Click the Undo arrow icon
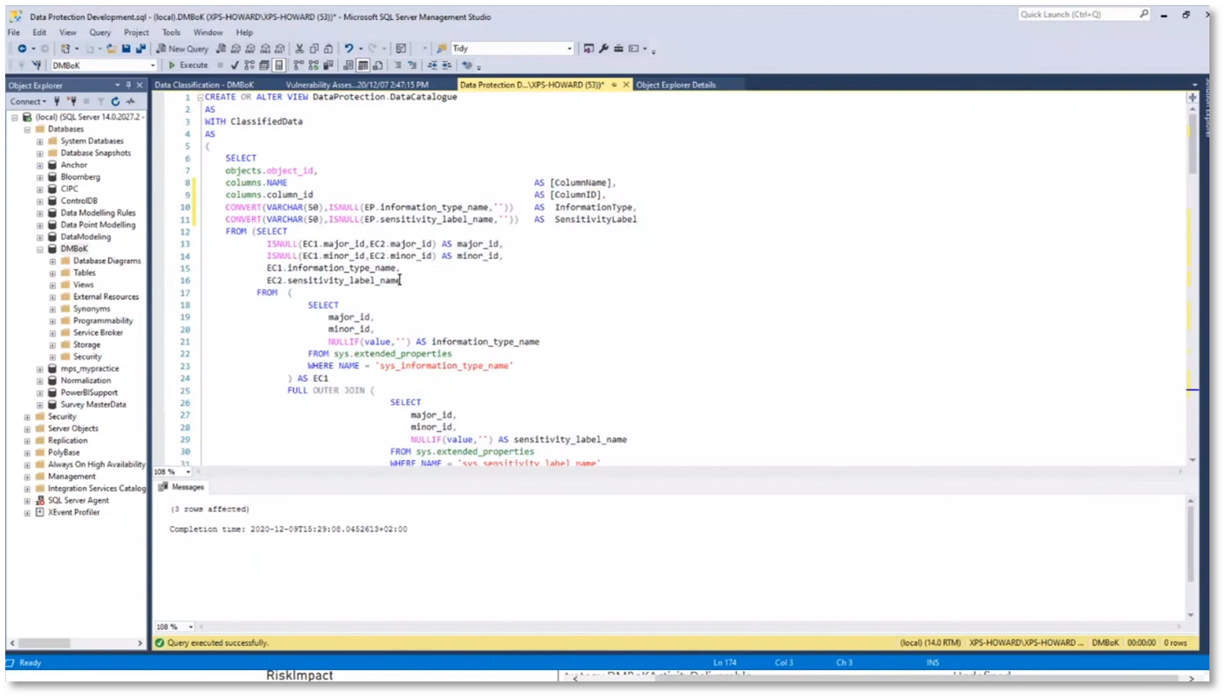Screen dimensions: 1226x698 348,49
